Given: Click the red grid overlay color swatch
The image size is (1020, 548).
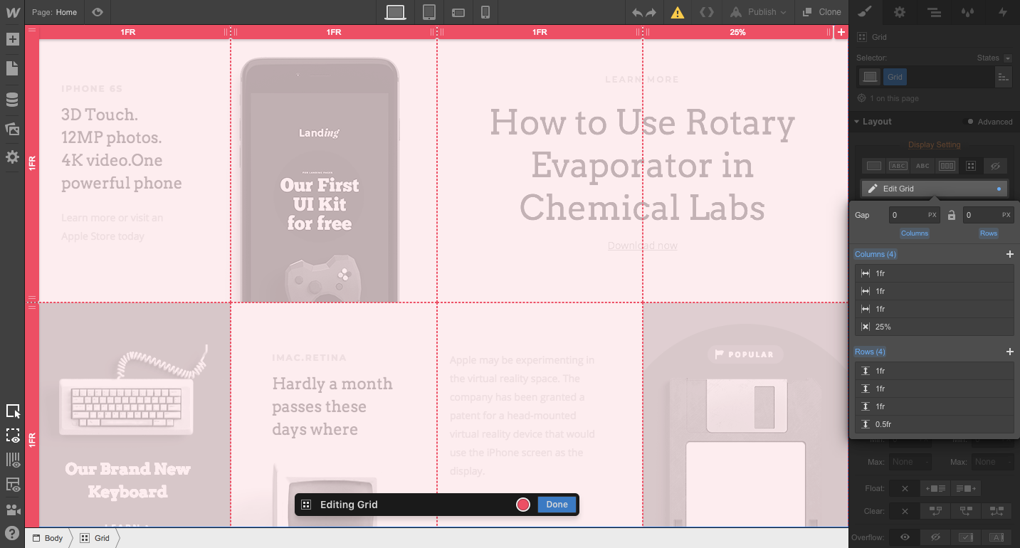Looking at the screenshot, I should click(523, 505).
